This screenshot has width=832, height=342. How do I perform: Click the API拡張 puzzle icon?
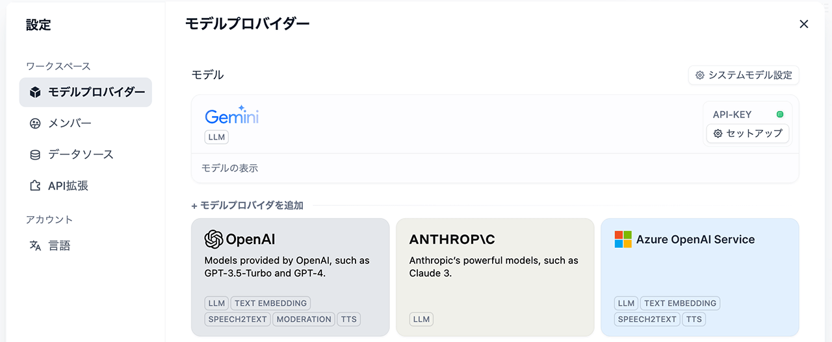(36, 186)
